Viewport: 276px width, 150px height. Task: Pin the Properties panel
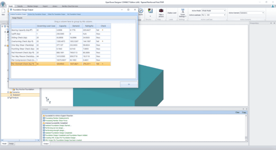click(x=271, y=23)
